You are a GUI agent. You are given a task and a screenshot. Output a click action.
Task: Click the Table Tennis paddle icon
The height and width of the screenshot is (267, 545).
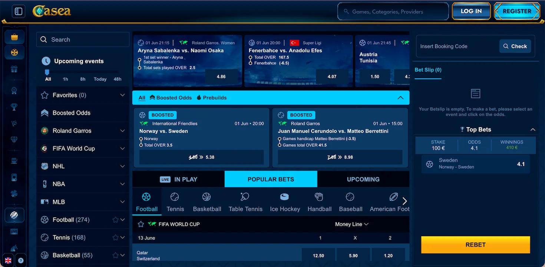coord(245,196)
